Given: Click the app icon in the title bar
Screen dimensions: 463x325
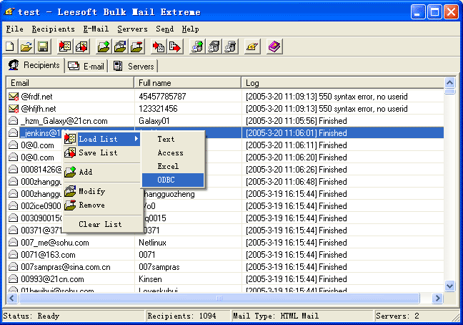Looking at the screenshot, I should [9, 11].
